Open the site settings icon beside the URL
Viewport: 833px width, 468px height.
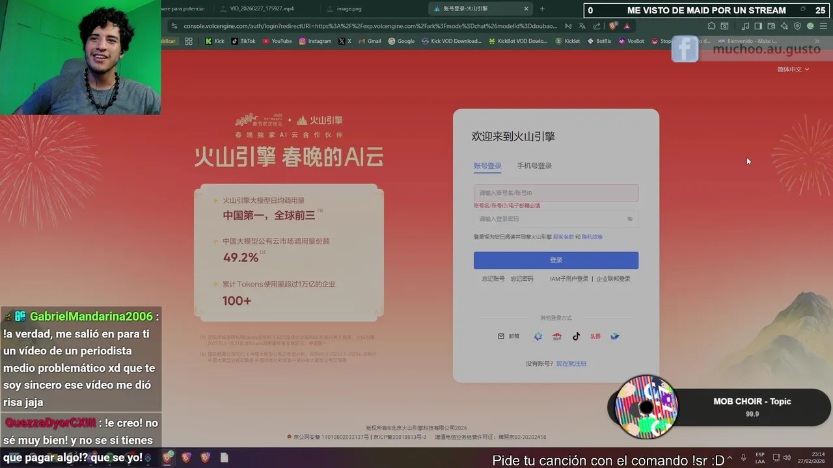coord(174,26)
